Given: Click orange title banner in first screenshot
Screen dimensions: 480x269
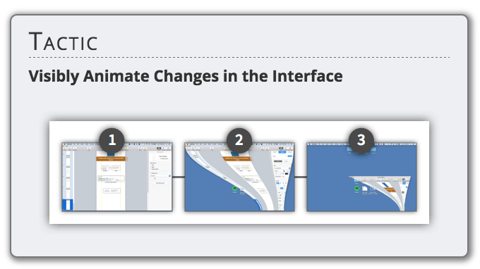Looking at the screenshot, I should tap(111, 158).
